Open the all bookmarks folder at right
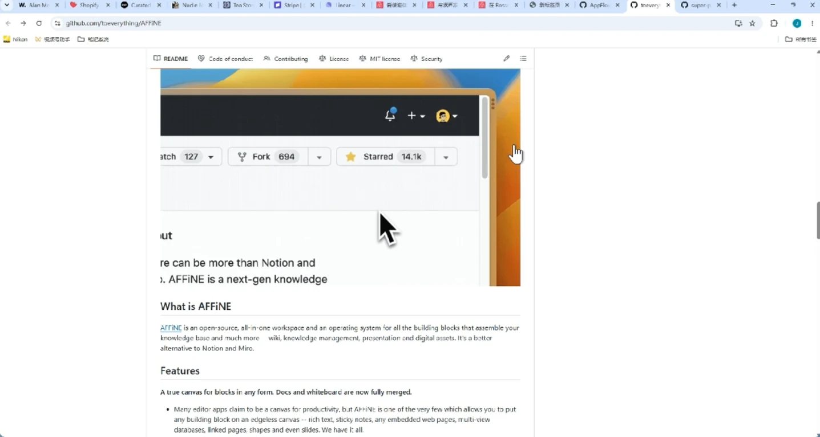Image resolution: width=820 pixels, height=437 pixels. (801, 39)
